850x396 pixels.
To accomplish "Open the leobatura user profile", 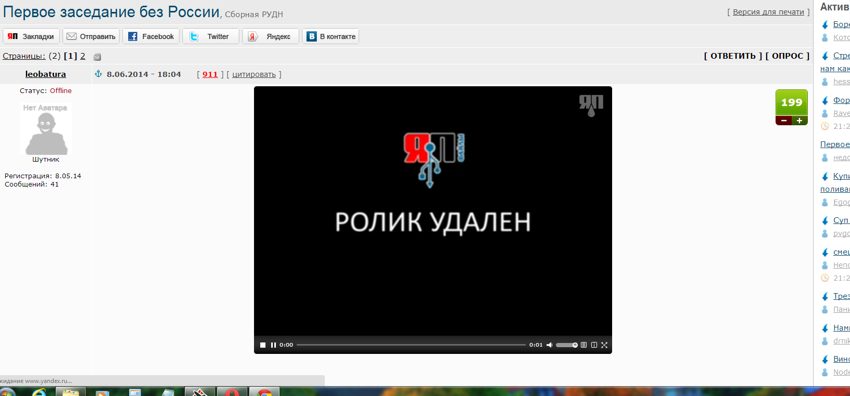I will [46, 74].
